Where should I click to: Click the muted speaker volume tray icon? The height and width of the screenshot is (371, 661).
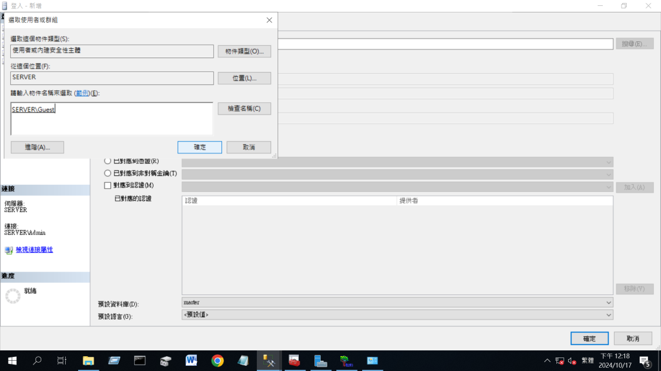(572, 361)
